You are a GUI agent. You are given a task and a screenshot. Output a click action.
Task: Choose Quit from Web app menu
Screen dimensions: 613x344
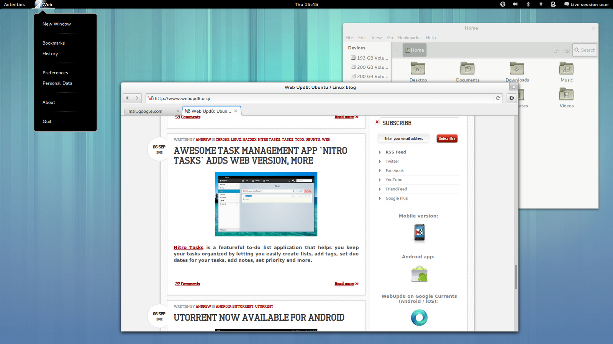click(x=47, y=121)
